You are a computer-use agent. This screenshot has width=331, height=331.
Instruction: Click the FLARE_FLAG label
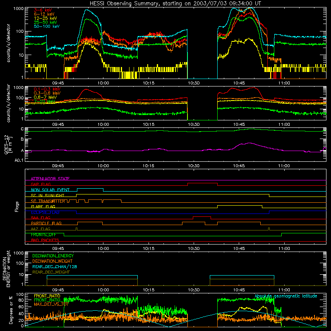point(43,206)
